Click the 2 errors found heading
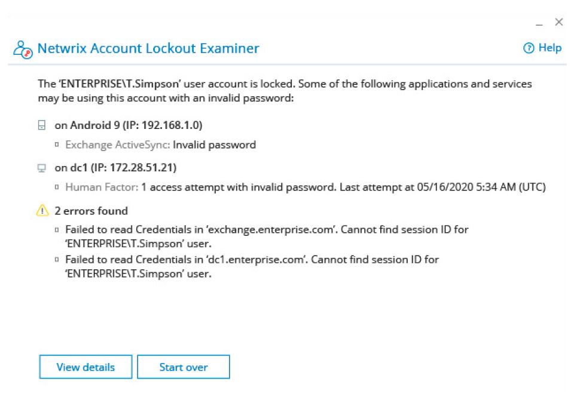Image resolution: width=574 pixels, height=403 pixels. (91, 211)
